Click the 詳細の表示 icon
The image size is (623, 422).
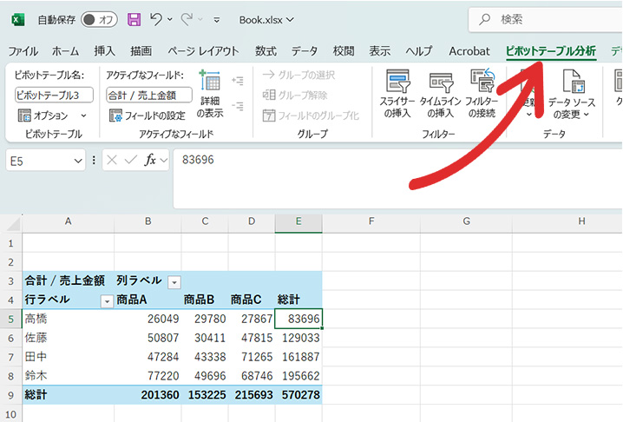(210, 95)
